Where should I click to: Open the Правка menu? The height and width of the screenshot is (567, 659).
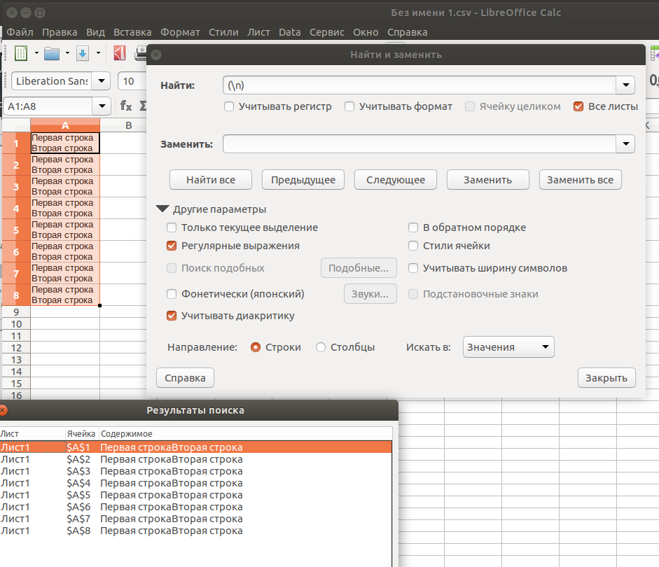(x=60, y=32)
